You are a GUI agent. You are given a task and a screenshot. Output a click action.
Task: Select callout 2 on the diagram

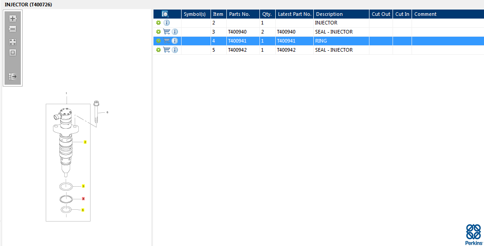[x=85, y=142]
